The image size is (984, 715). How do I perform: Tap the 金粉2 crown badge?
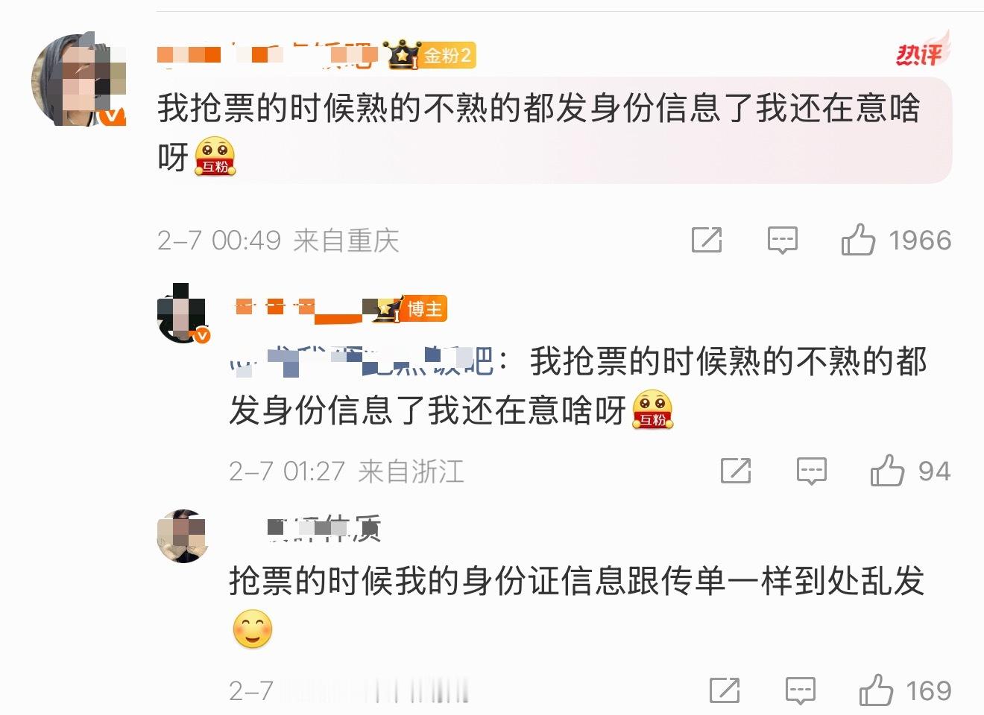pyautogui.click(x=432, y=55)
